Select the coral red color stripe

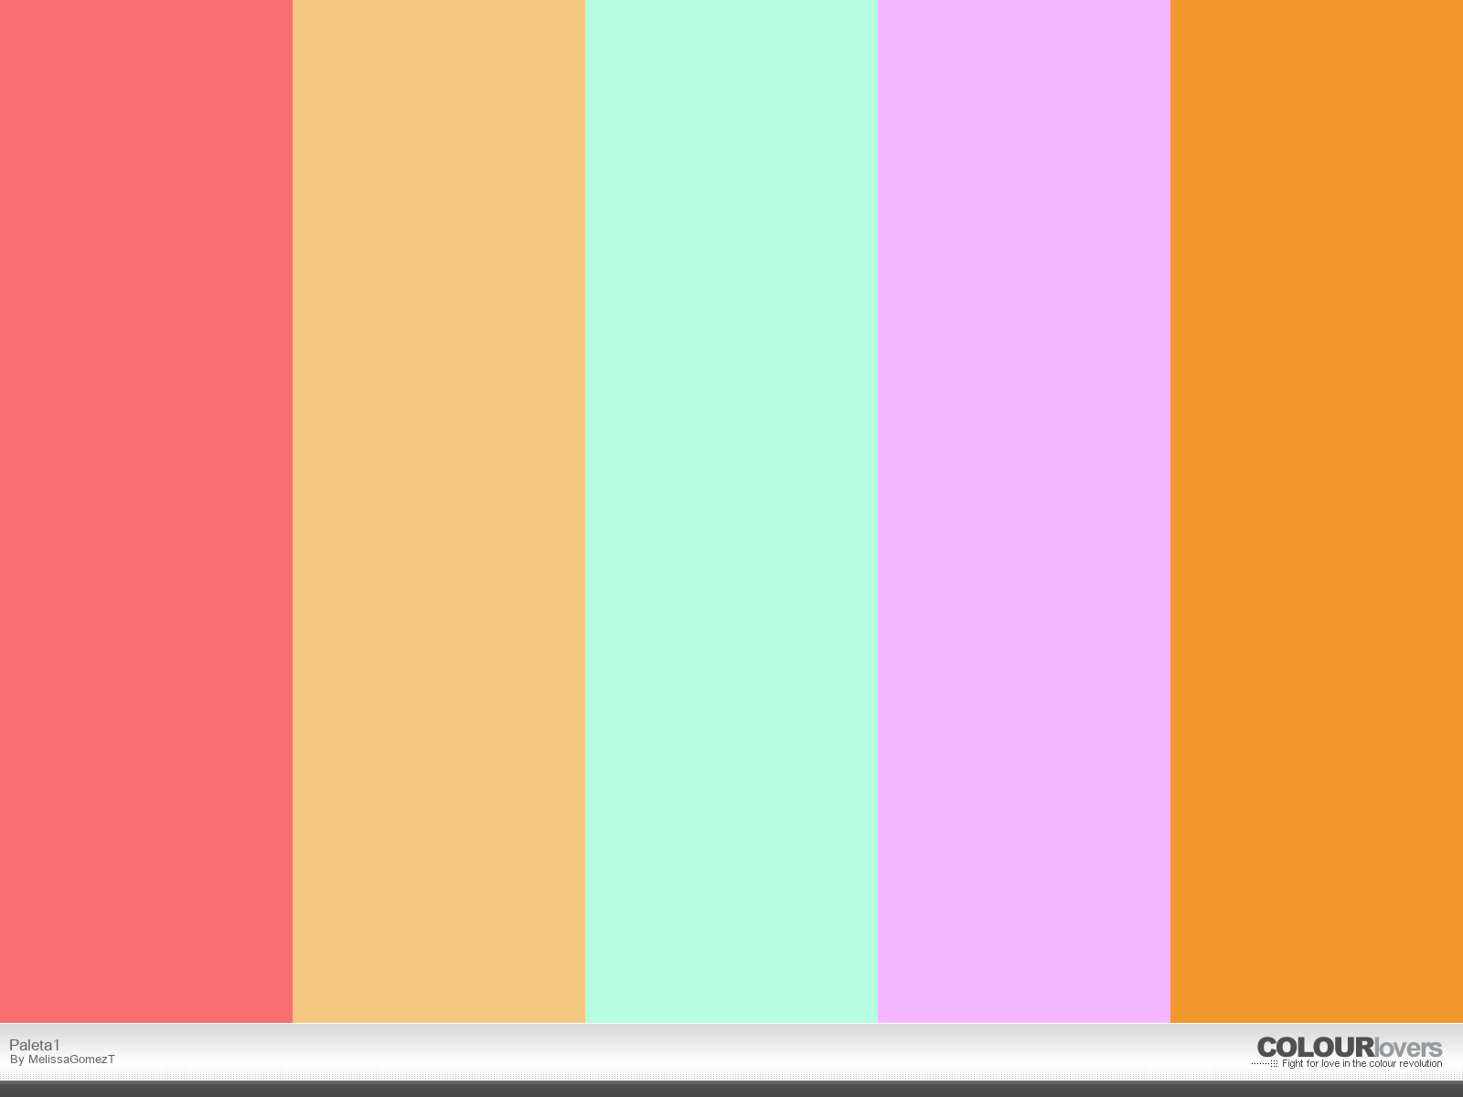[x=146, y=511]
